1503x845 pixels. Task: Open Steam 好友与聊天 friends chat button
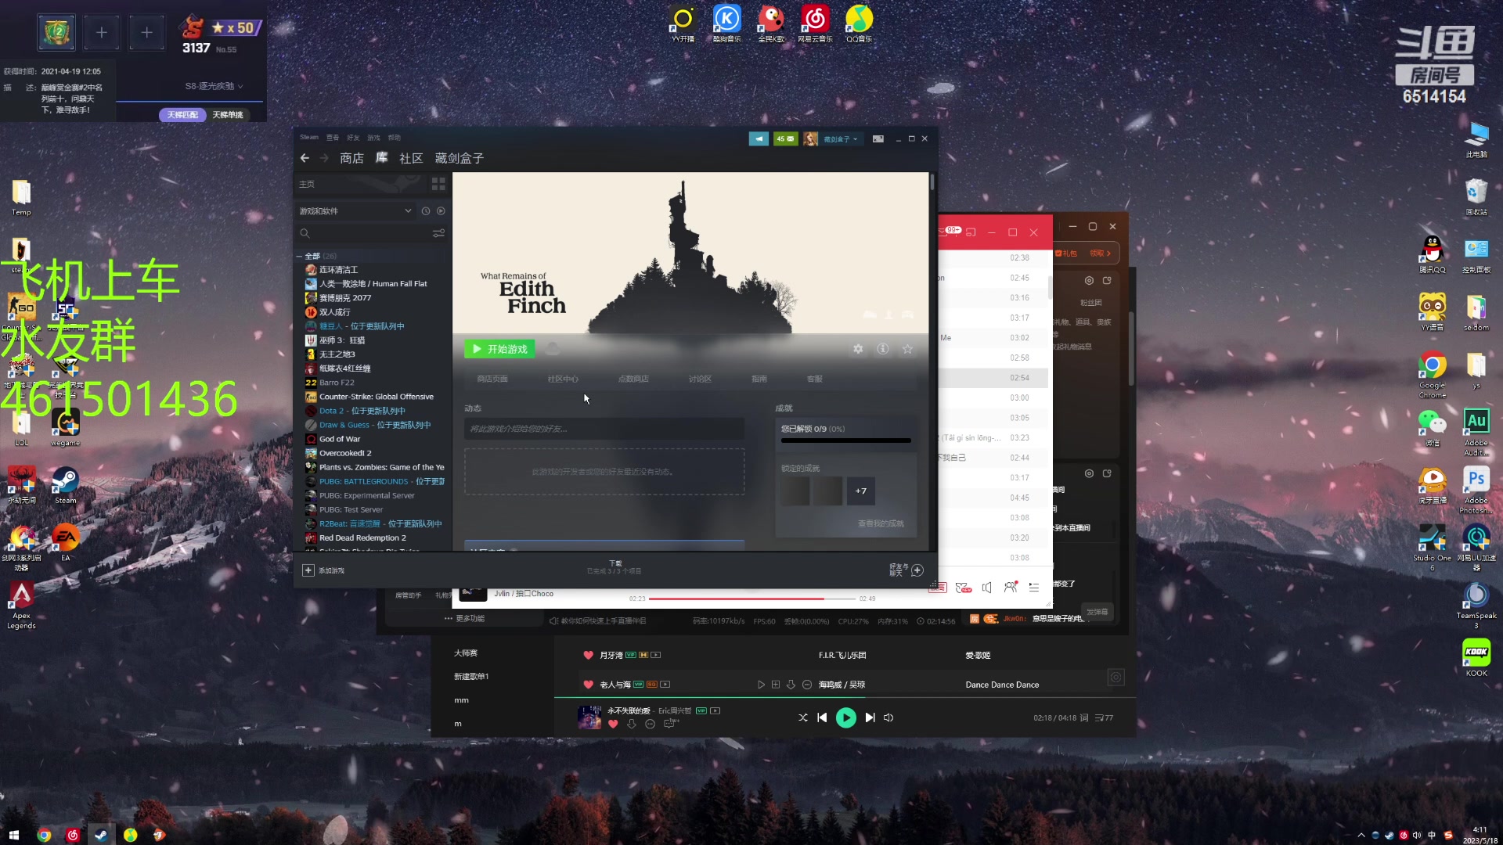(906, 570)
